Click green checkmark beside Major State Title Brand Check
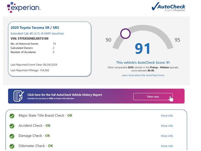The image size is (201, 151). (x=12, y=116)
